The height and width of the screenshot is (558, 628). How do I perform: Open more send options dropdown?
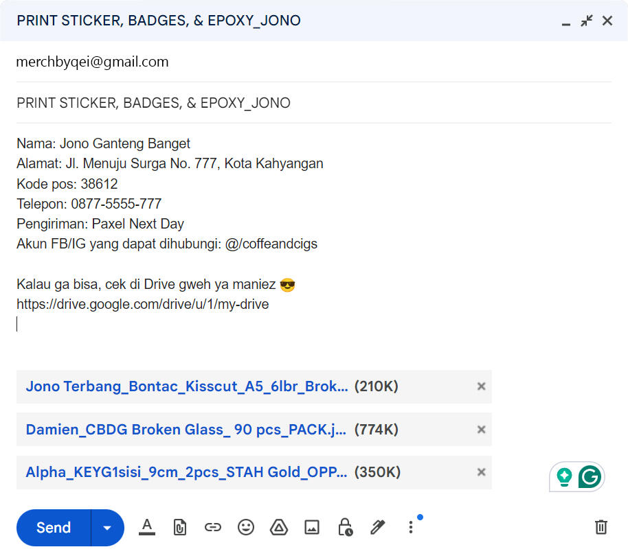pos(107,527)
